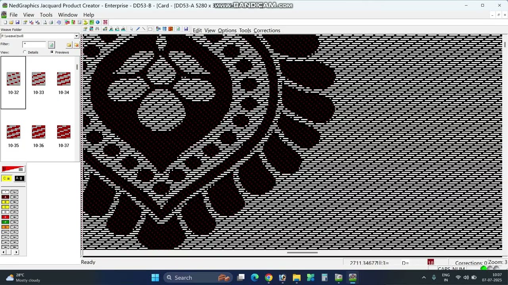Open File Explorer from the taskbar
508x285 pixels.
[x=296, y=277]
